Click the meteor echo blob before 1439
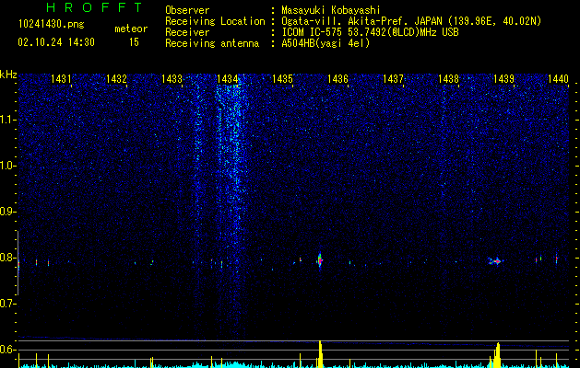580x368 pixels. [x=496, y=261]
